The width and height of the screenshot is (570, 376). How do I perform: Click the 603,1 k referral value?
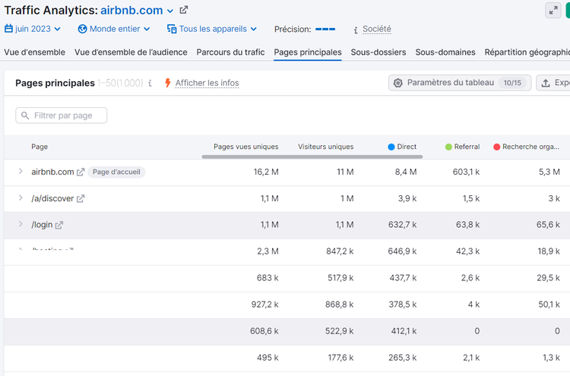pyautogui.click(x=466, y=172)
